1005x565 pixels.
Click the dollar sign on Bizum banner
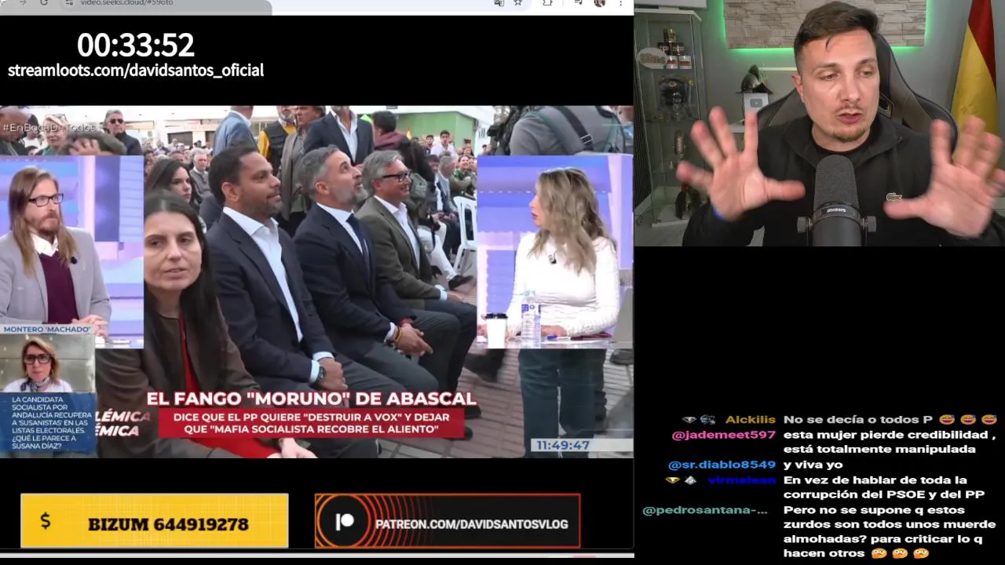click(45, 521)
